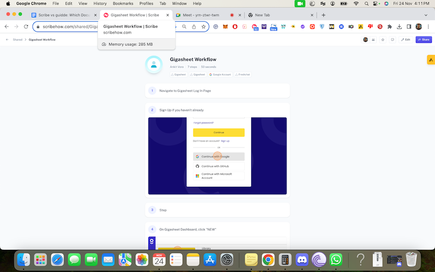The image size is (435, 272).
Task: Click the Gigasheet Workflow title
Action: point(193,59)
